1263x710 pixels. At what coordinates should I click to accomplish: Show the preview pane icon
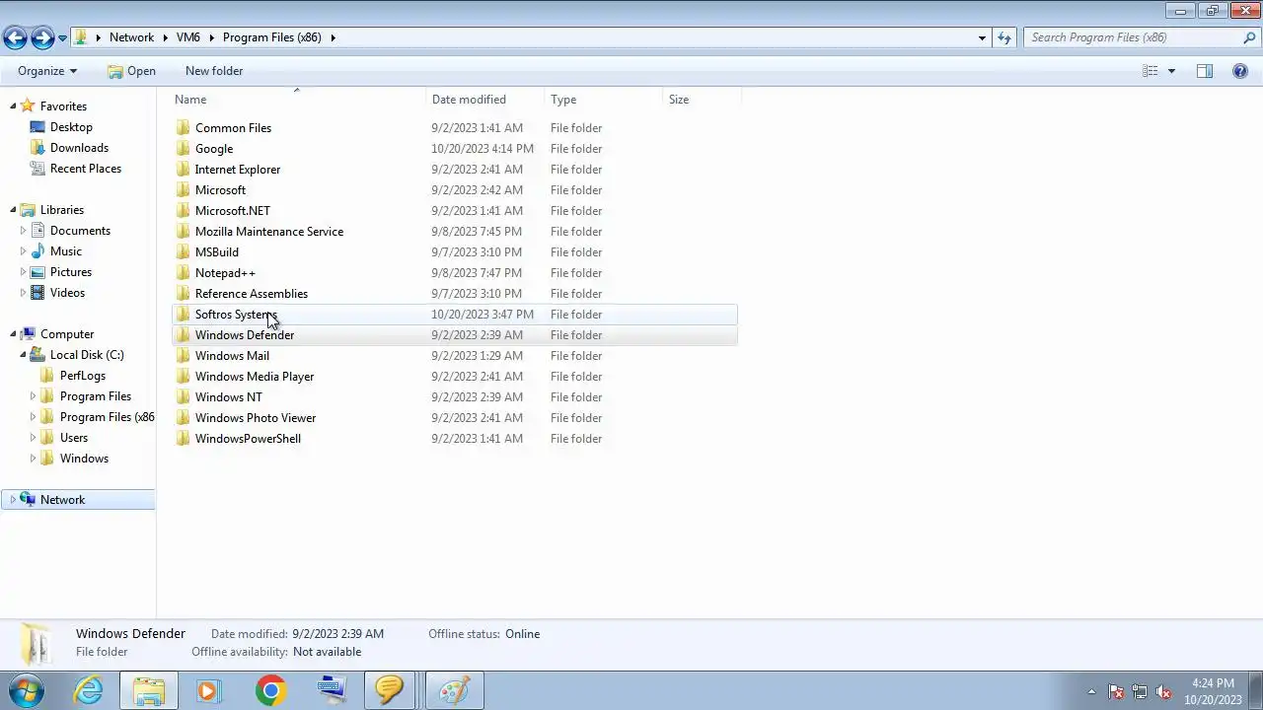(1205, 71)
